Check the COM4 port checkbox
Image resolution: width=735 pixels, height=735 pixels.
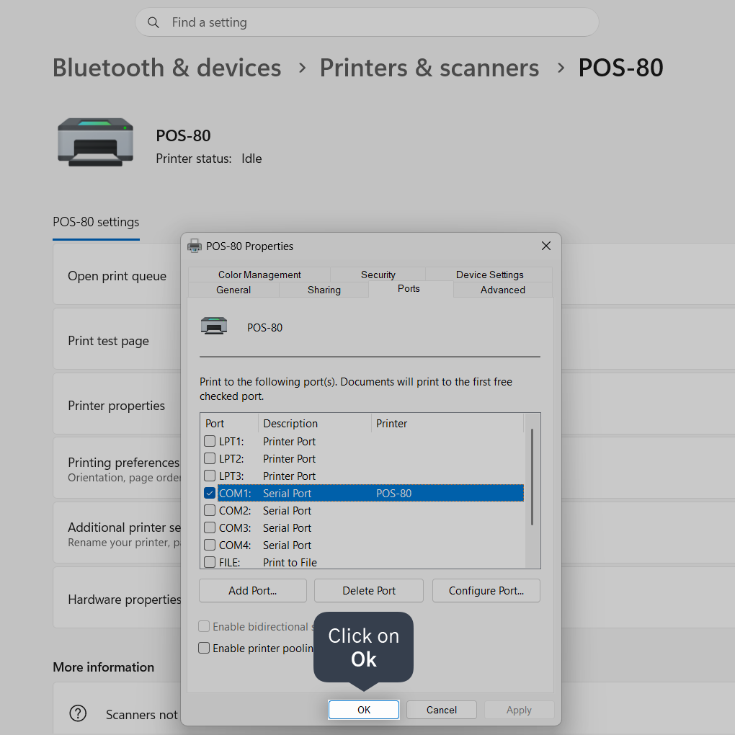tap(210, 545)
